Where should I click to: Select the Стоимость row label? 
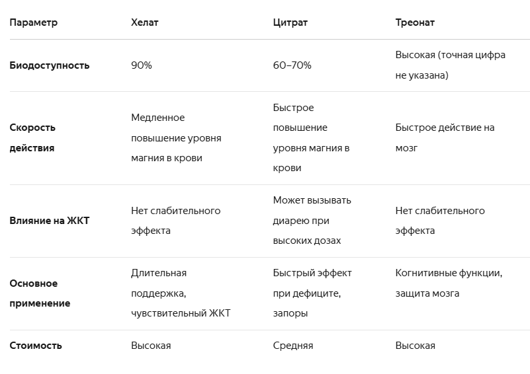coord(36,346)
